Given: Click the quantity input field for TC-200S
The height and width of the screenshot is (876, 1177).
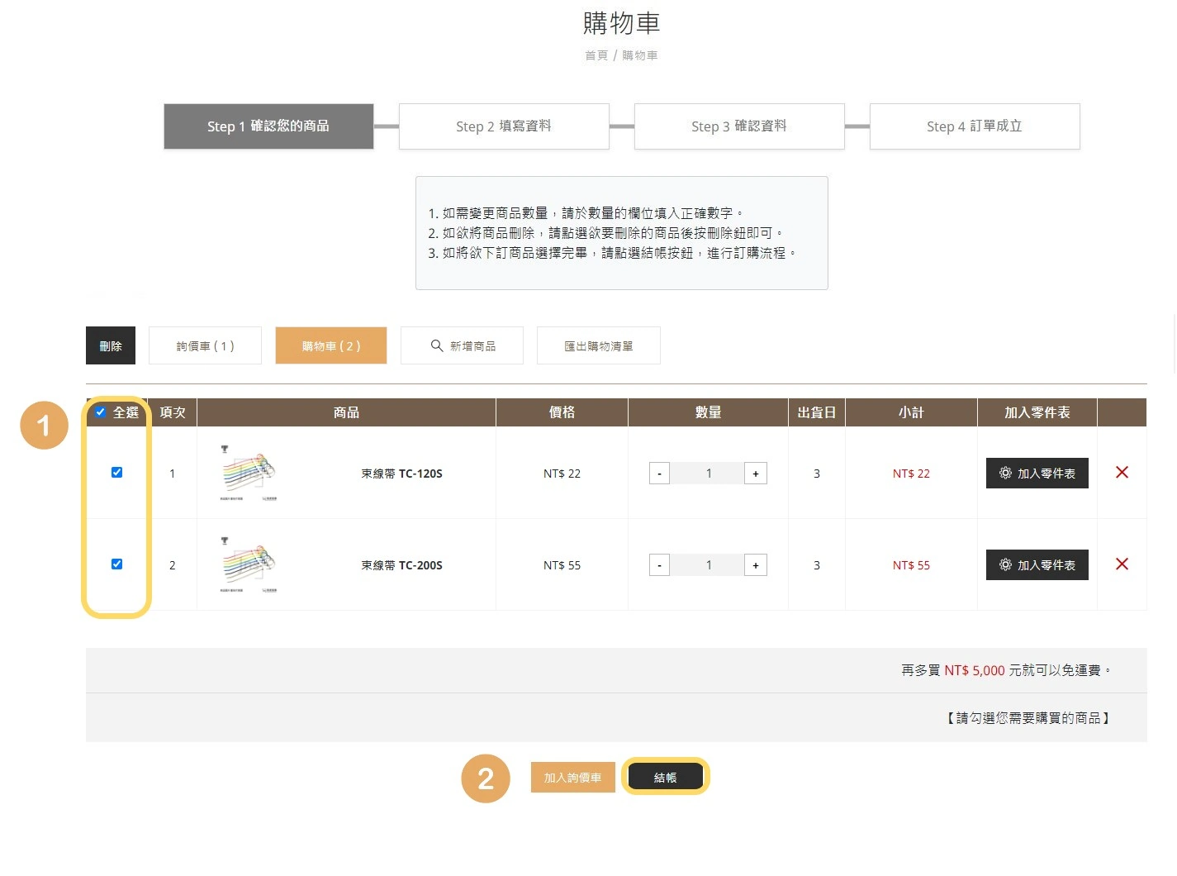Looking at the screenshot, I should 708,564.
